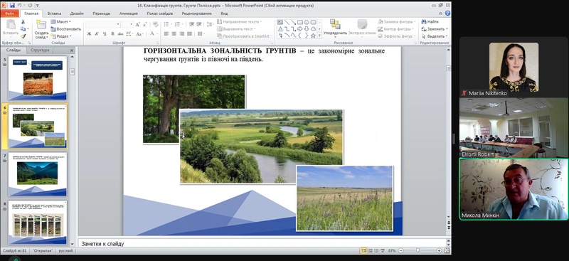Open font color dropdown arrow
This screenshot has height=261, width=569.
click(156, 33)
